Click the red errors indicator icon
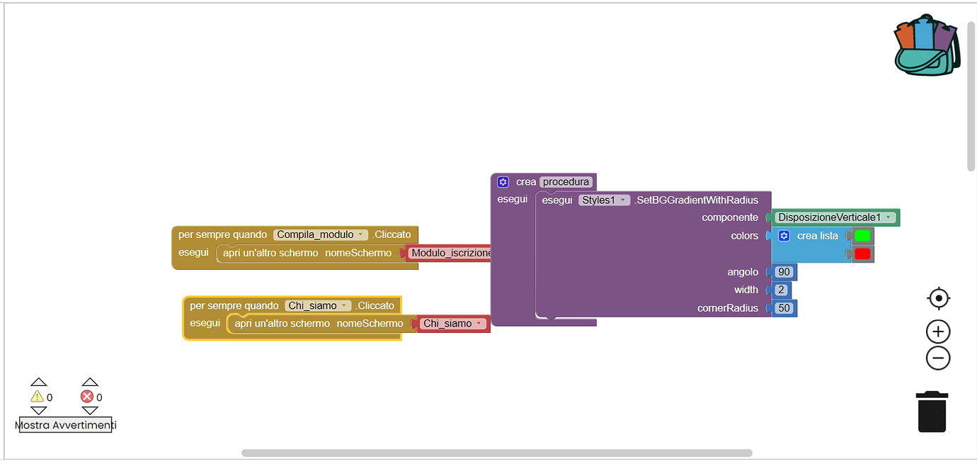The image size is (977, 466). click(86, 397)
